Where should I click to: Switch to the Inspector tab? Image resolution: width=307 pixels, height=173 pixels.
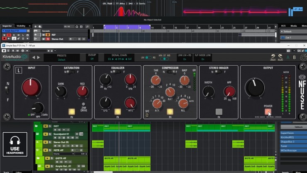coord(7,26)
